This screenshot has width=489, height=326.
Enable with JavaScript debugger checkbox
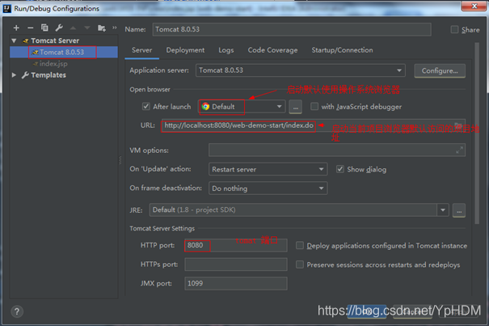pos(314,107)
